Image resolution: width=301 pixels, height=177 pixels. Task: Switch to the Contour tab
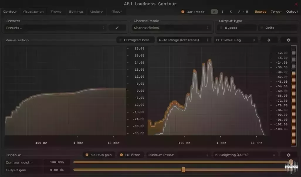(x=10, y=11)
